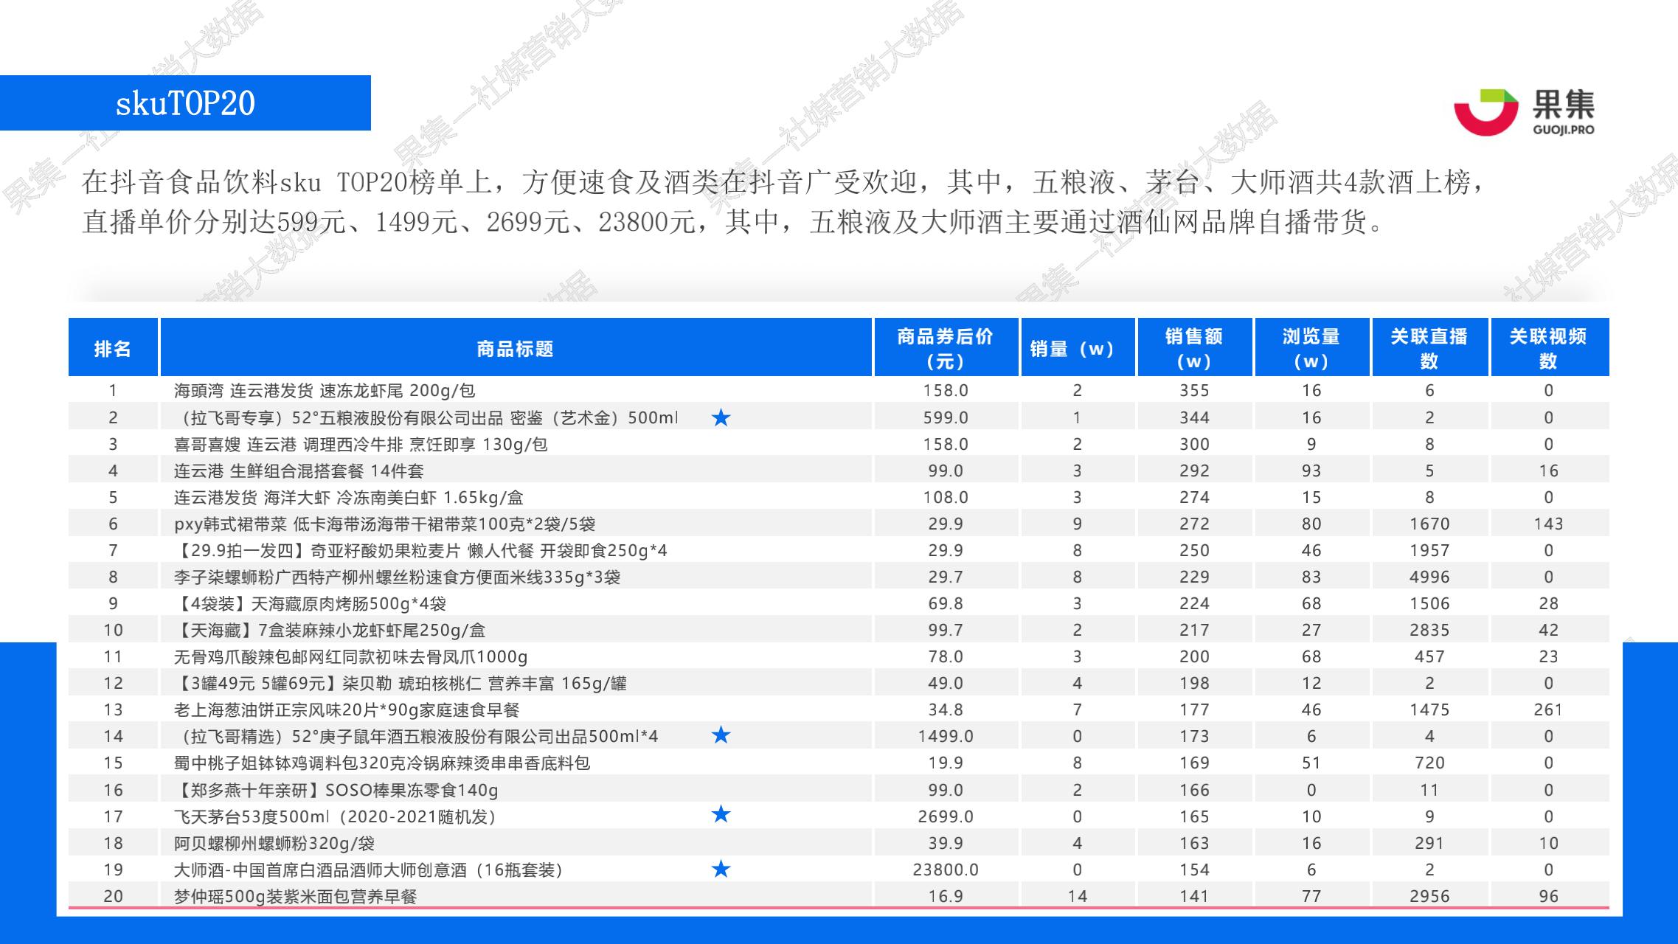1678x944 pixels.
Task: Select product title 海頭湾 连云港发货 速冻龙虾尾
Action: pos(325,391)
